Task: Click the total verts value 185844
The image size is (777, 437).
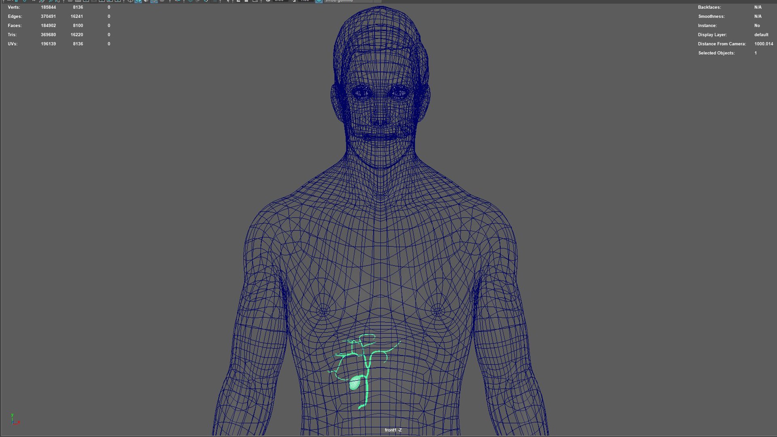Action: pos(48,7)
